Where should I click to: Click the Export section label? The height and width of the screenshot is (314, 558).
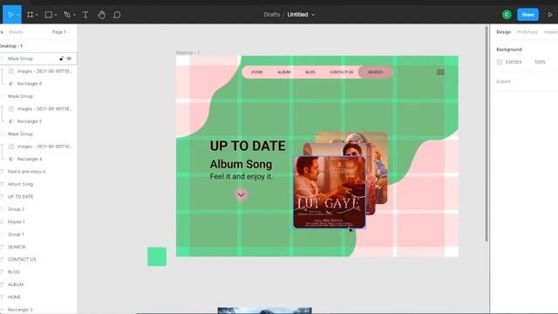point(503,81)
